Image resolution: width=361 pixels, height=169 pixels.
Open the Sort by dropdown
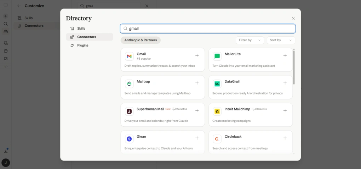(281, 40)
